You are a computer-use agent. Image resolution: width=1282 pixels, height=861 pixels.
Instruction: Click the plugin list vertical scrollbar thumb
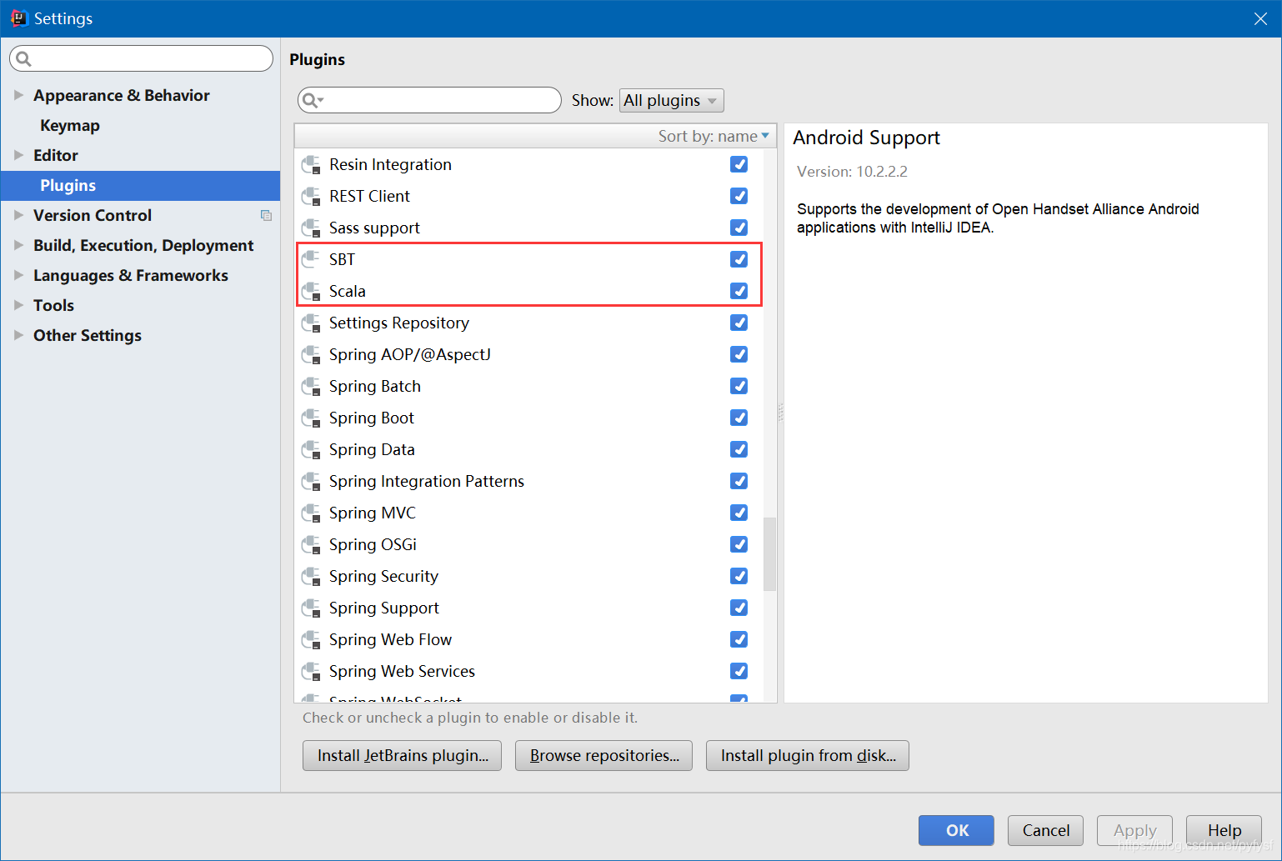click(769, 554)
